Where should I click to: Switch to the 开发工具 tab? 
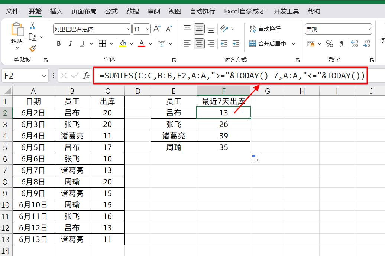pyautogui.click(x=286, y=11)
